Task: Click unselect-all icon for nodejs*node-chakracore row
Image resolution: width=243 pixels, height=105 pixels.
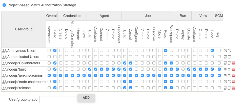Action: coord(229,82)
